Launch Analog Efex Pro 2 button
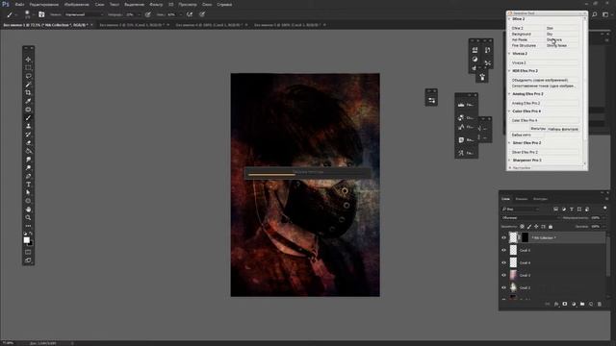Screen dimensions: 616x346 [x=544, y=103]
